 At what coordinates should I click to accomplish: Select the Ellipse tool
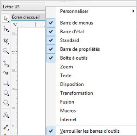pyautogui.click(x=6, y=93)
